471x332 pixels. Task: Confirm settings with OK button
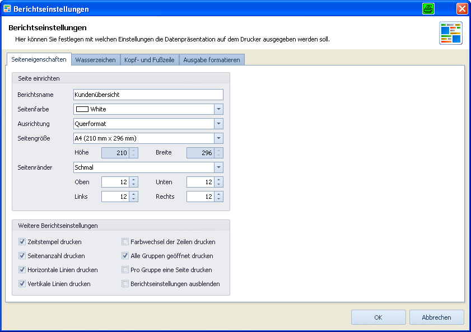pyautogui.click(x=378, y=317)
